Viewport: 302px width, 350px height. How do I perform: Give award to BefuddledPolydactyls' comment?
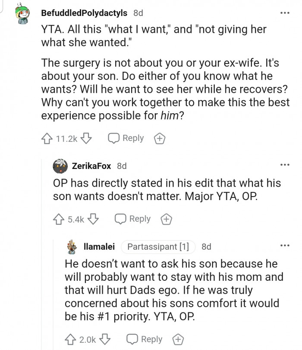[159, 139]
